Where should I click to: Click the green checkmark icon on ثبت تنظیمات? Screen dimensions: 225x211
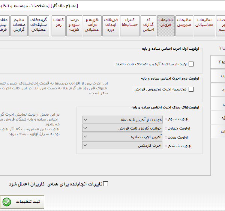tap(7, 202)
